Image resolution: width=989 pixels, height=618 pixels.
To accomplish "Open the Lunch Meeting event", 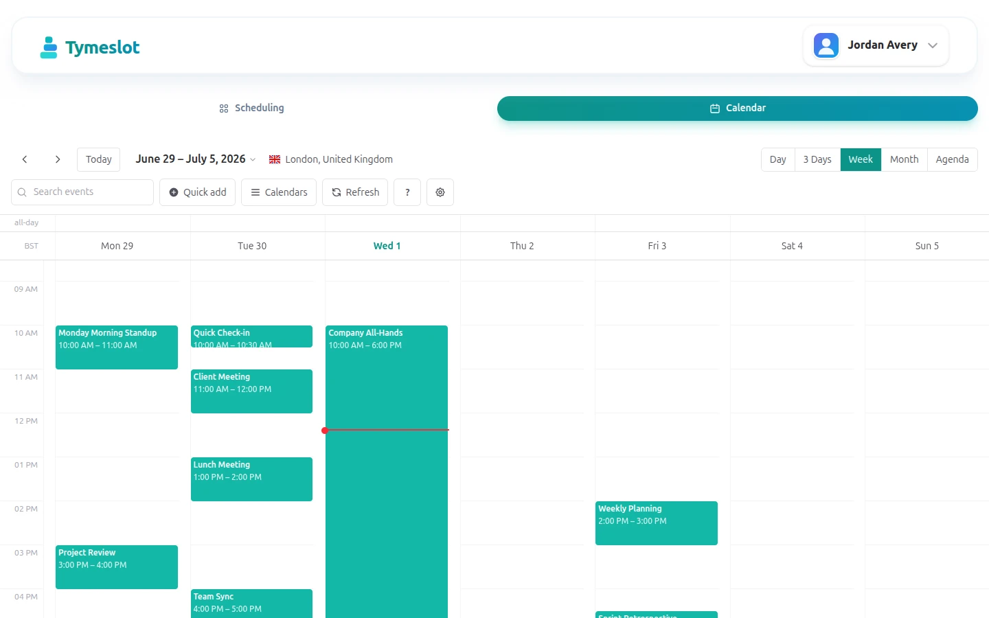I will coord(251,479).
